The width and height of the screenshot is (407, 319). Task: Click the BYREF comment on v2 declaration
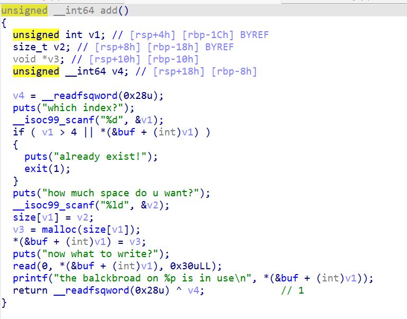click(x=219, y=47)
